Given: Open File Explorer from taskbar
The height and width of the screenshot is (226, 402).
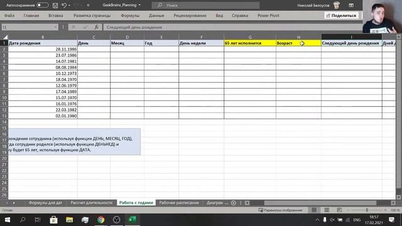Looking at the screenshot, I should (x=70, y=220).
